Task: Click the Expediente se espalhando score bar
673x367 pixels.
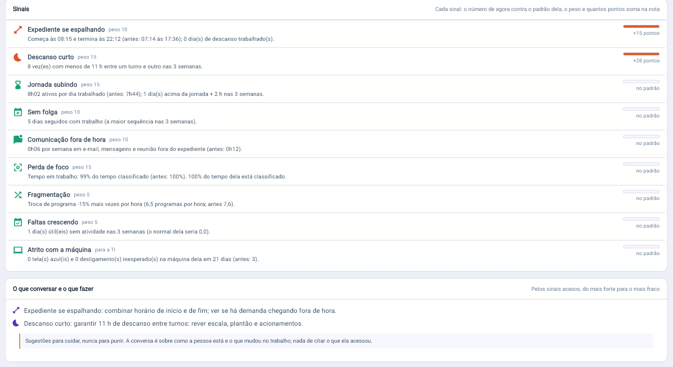Action: (x=641, y=27)
